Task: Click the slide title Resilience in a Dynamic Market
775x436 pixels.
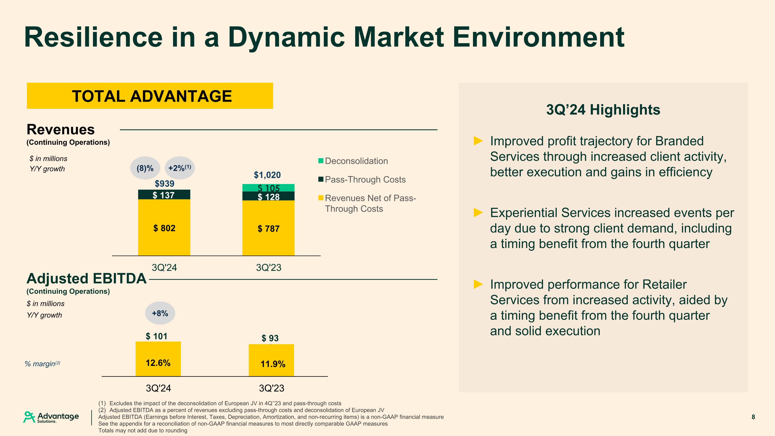Action: (x=324, y=37)
